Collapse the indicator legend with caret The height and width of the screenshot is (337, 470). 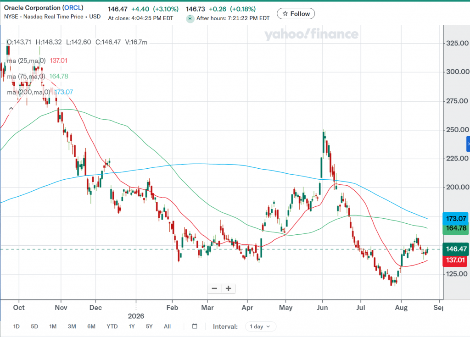coord(11,109)
